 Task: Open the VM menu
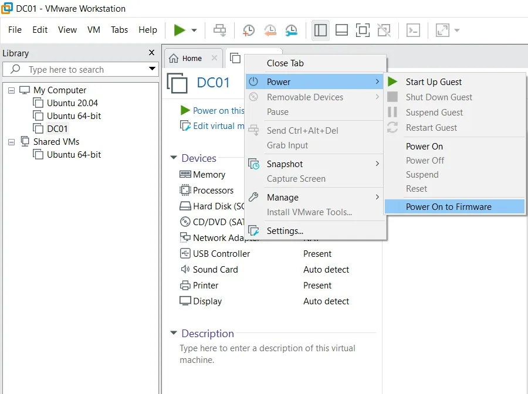pyautogui.click(x=94, y=30)
